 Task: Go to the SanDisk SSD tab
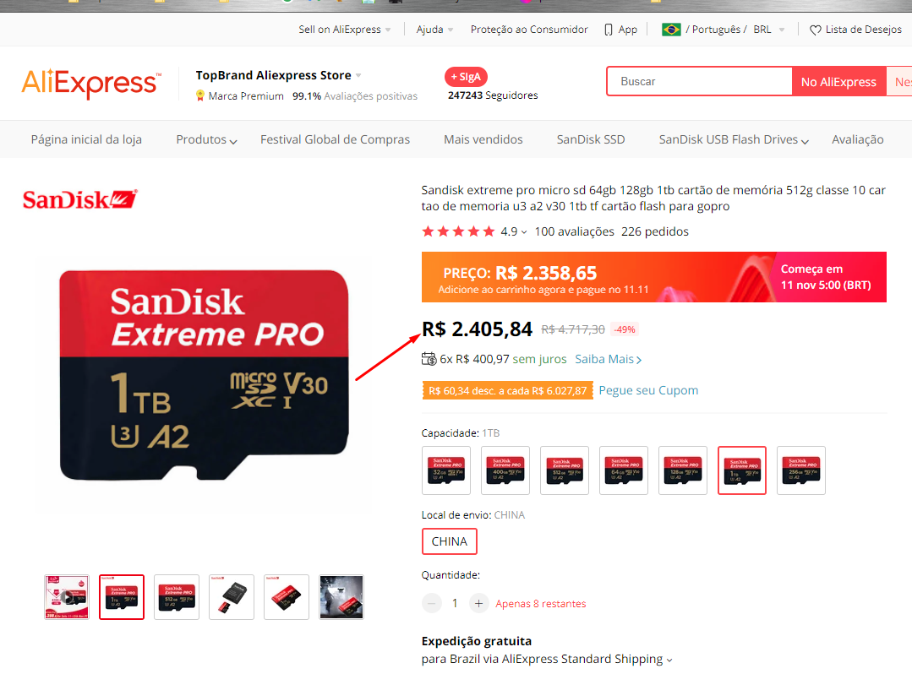click(591, 139)
